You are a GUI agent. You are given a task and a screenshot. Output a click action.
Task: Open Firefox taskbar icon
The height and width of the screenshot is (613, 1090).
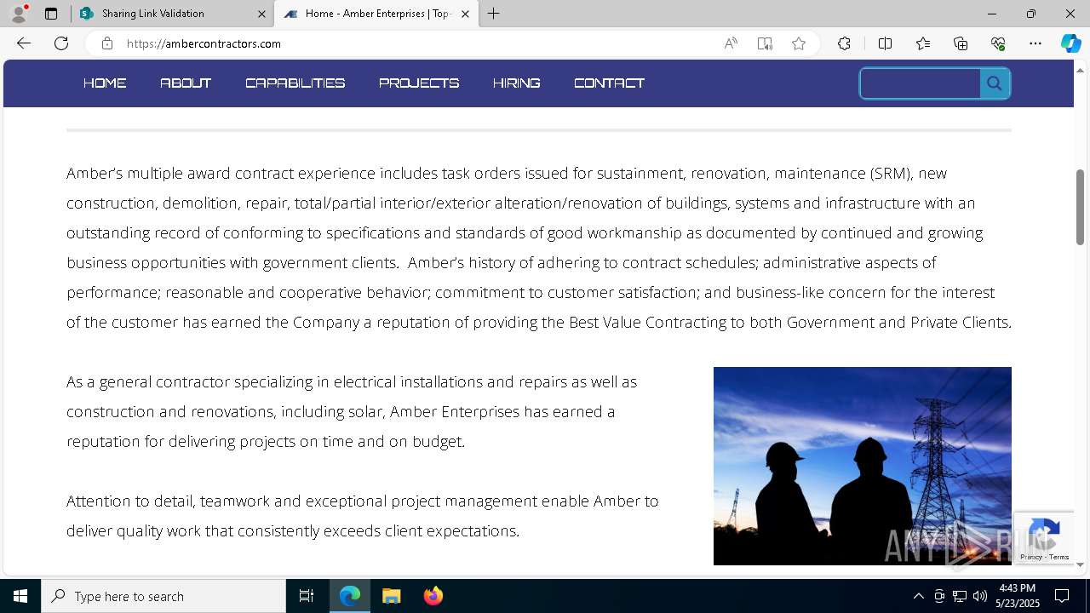(x=433, y=596)
